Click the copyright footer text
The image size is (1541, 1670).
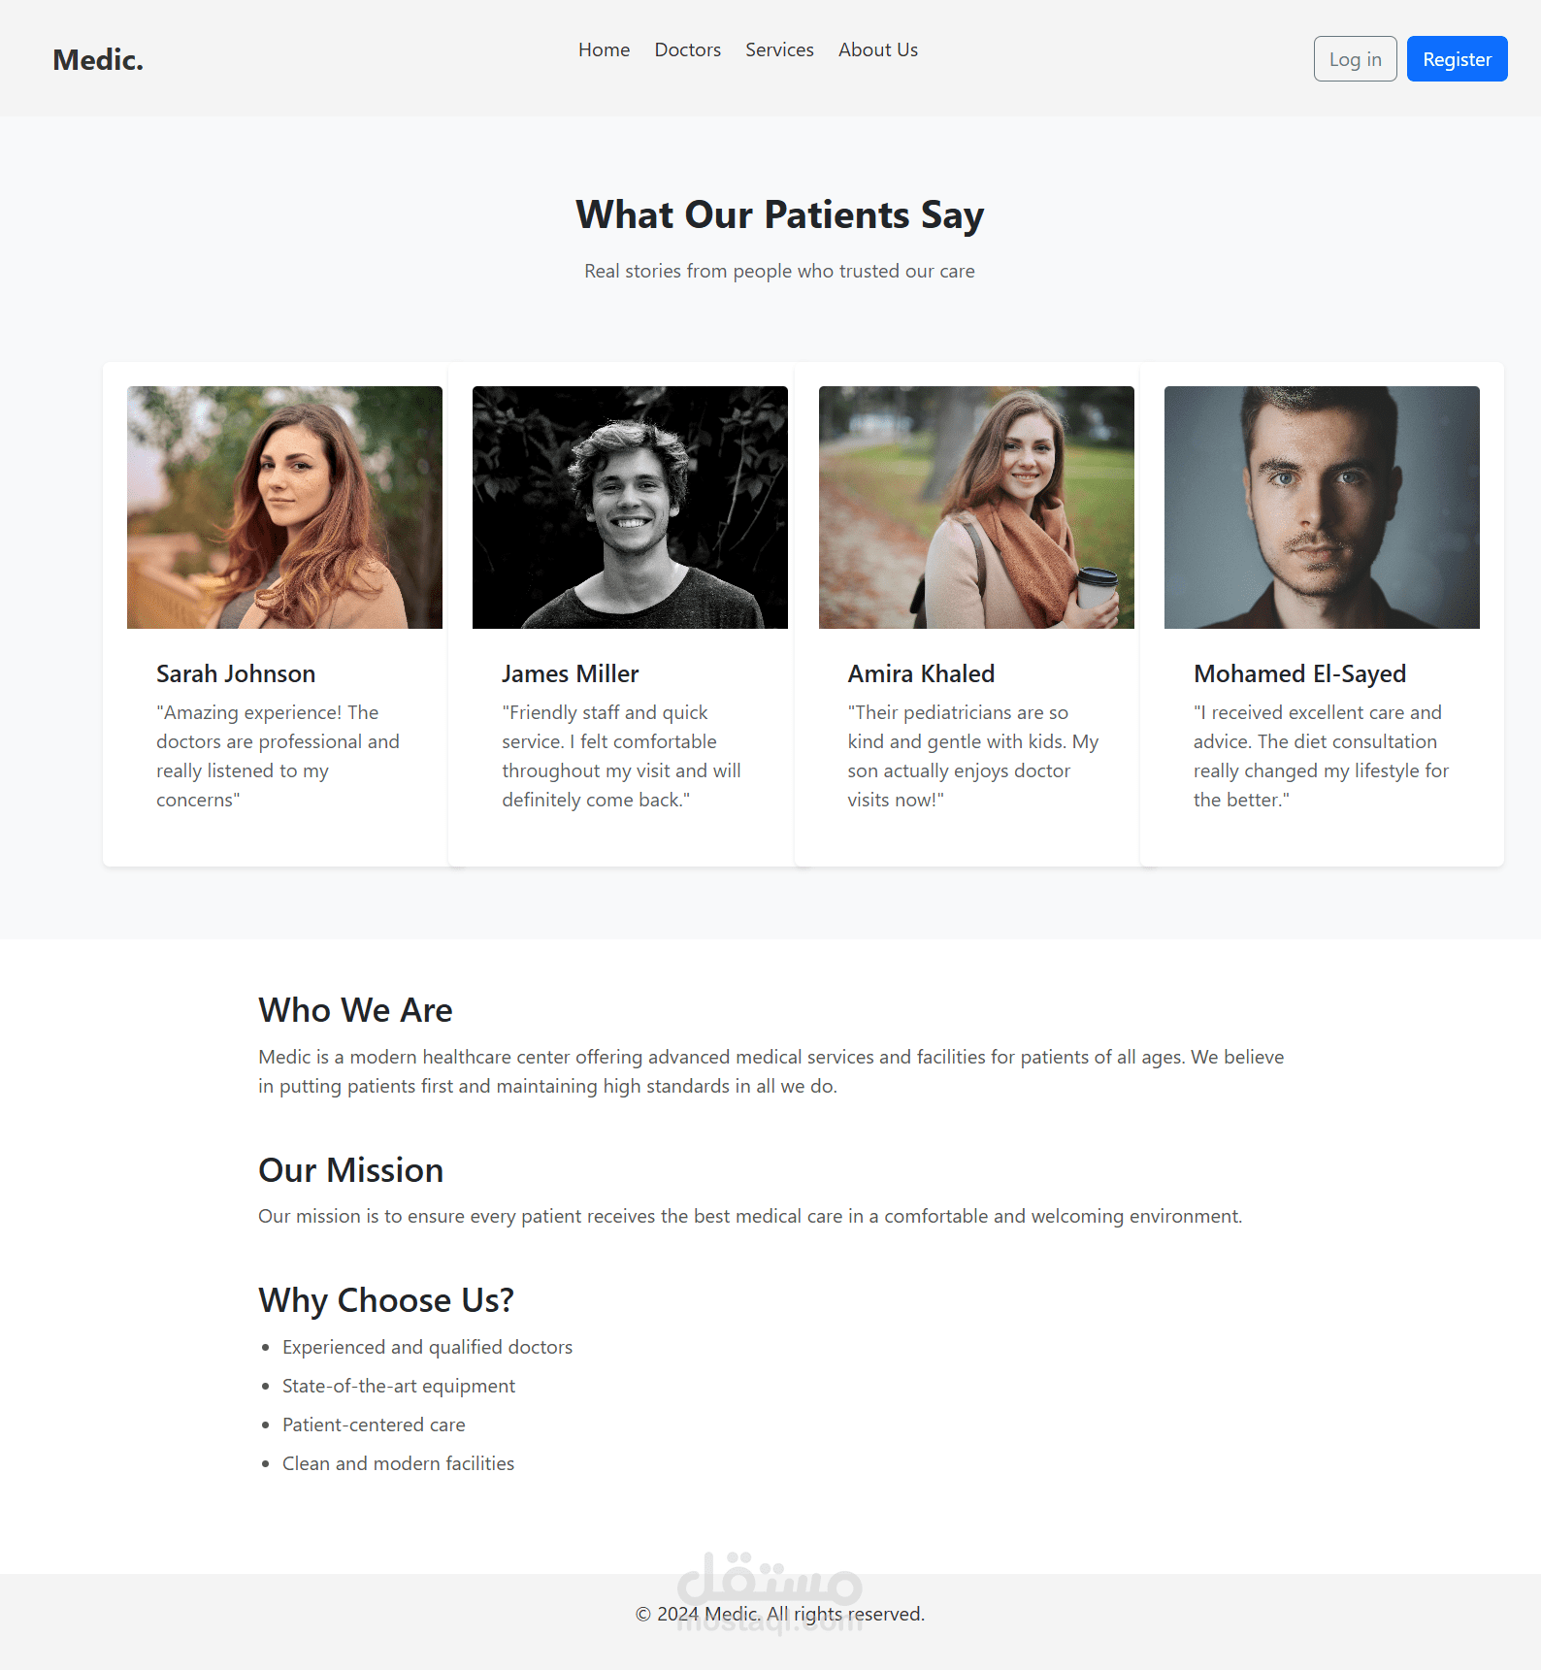[x=779, y=1614]
